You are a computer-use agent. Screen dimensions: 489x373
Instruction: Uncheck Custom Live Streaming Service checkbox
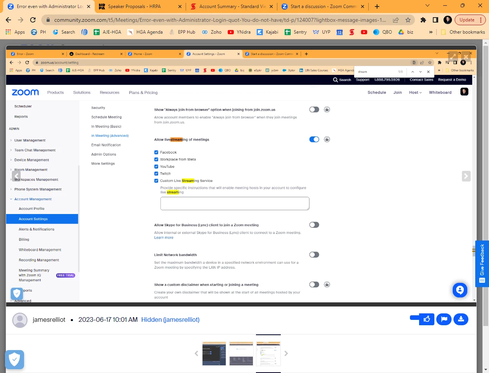[x=156, y=181]
